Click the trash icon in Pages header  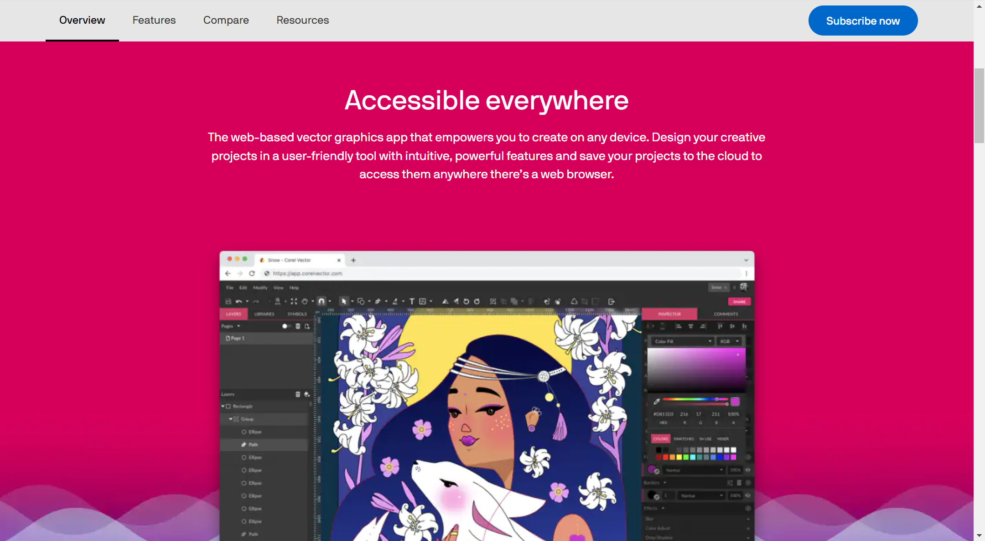(x=298, y=326)
